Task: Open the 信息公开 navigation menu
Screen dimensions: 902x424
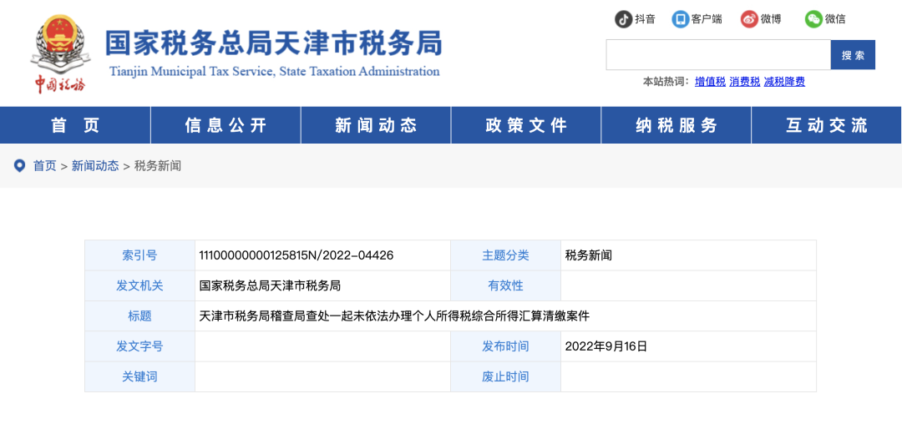Action: tap(225, 125)
